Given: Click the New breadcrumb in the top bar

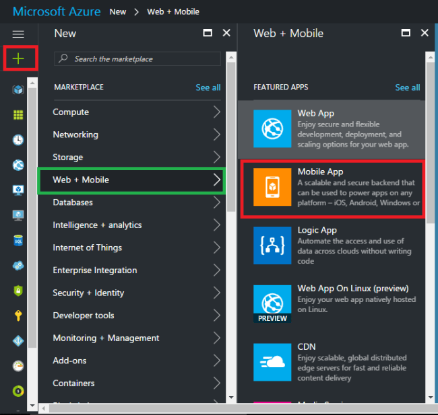Looking at the screenshot, I should point(118,11).
